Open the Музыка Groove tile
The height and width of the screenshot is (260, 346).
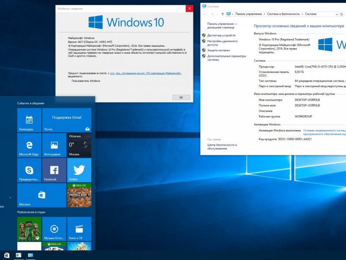pyautogui.click(x=54, y=229)
